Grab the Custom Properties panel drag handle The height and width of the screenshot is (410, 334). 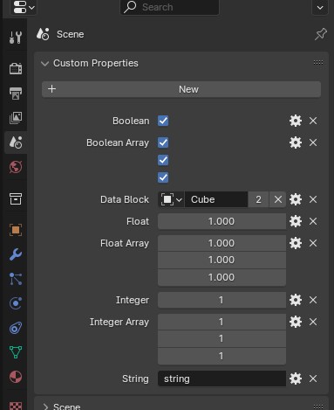tap(318, 63)
